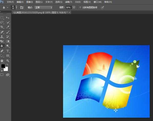Close the QQ截图 document tab
Image resolution: width=153 pixels, height=121 pixels.
(x=69, y=12)
